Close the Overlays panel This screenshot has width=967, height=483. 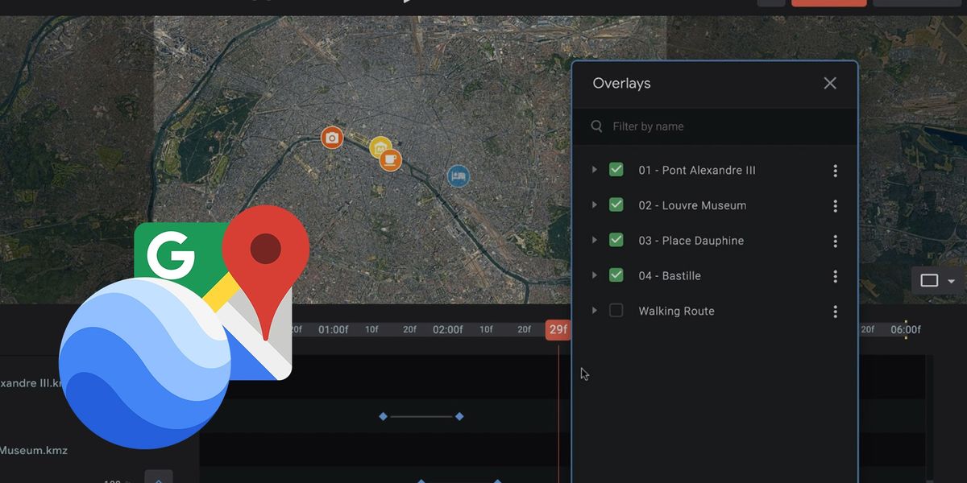[x=829, y=83]
